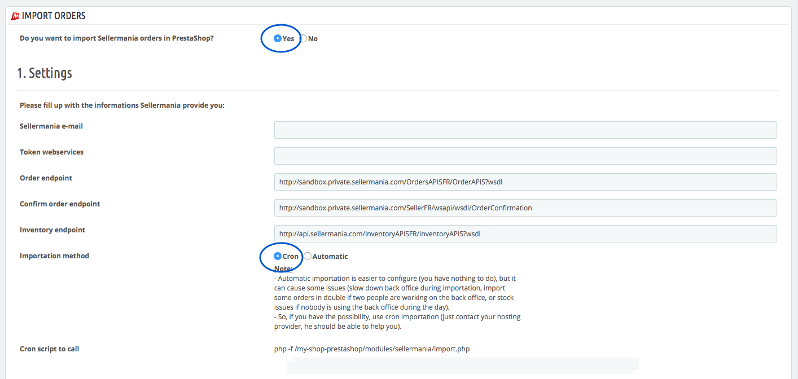Screen dimensions: 798x379
Task: Focus the Token webservices field
Action: point(525,156)
